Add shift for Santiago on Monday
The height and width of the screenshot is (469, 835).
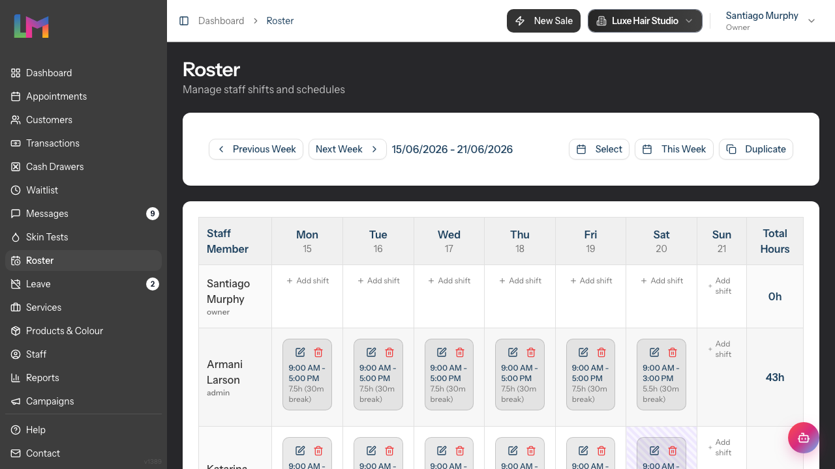click(x=307, y=281)
